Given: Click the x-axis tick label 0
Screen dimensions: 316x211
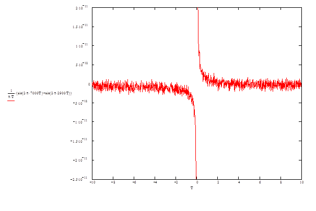Looking at the screenshot, I should pos(197,183).
